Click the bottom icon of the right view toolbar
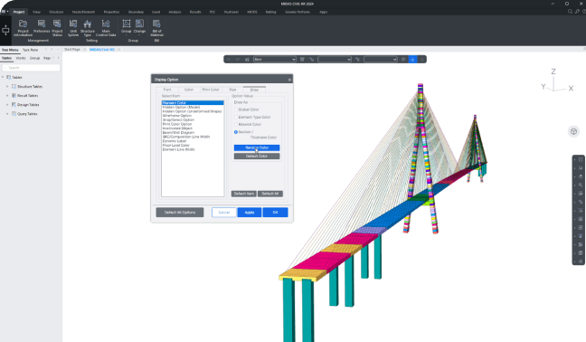 pos(581,261)
